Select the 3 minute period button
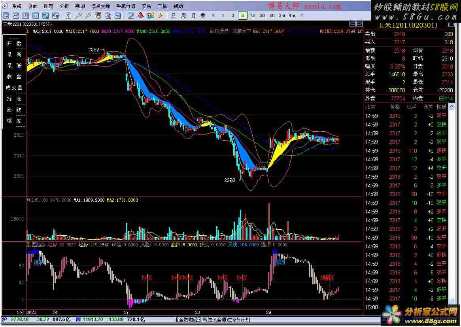 232,15
